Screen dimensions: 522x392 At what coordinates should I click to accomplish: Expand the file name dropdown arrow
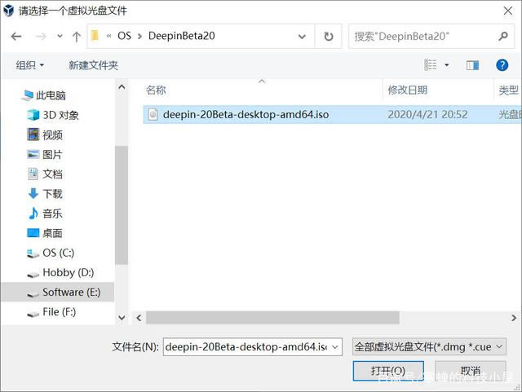335,347
